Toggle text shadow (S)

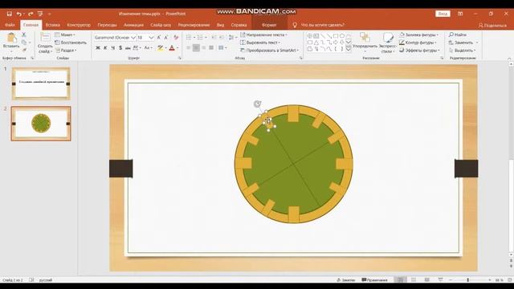[120, 48]
